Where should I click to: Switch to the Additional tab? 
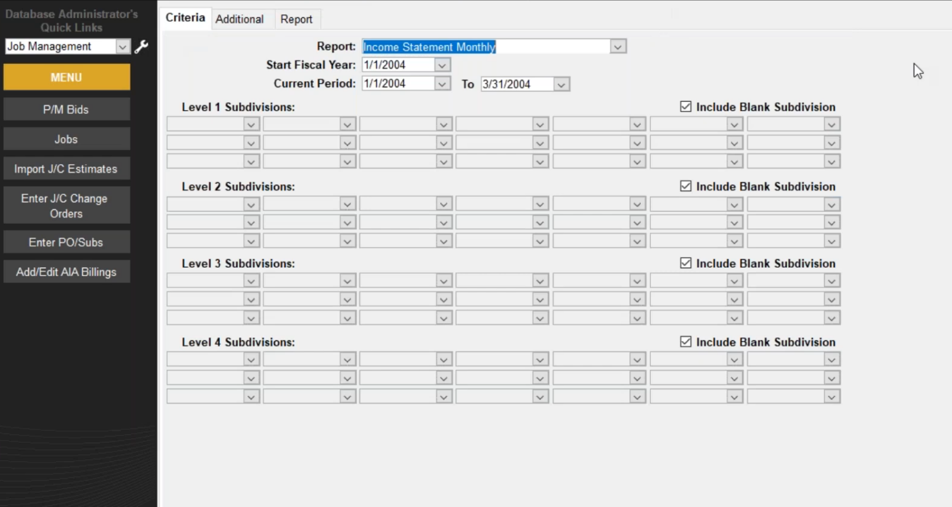coord(241,19)
